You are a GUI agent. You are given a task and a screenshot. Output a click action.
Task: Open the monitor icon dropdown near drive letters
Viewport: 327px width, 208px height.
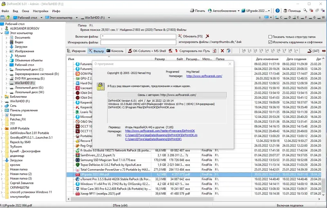(x=271, y=18)
